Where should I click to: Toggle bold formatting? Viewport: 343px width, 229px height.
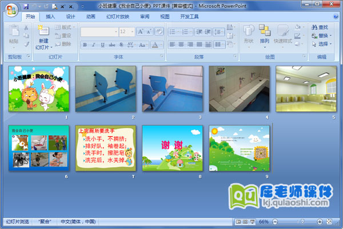(85, 45)
